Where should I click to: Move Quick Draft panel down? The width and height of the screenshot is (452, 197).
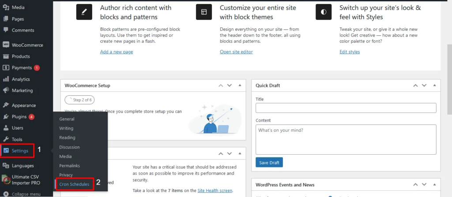[424, 85]
